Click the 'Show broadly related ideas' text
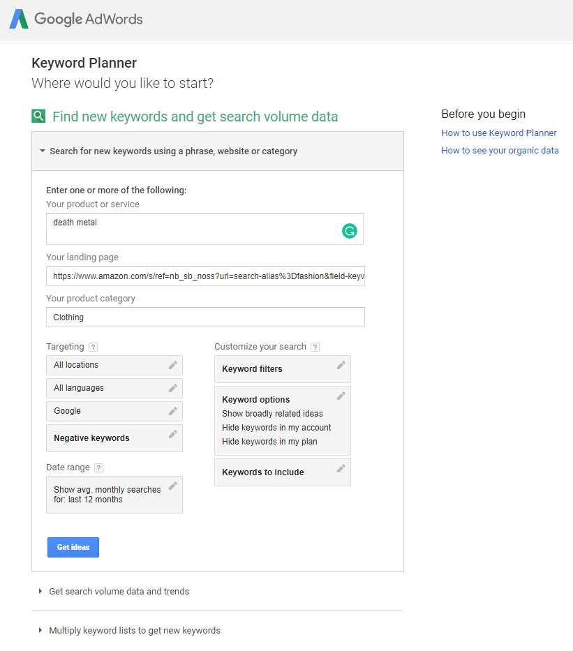The width and height of the screenshot is (573, 651). 272,414
